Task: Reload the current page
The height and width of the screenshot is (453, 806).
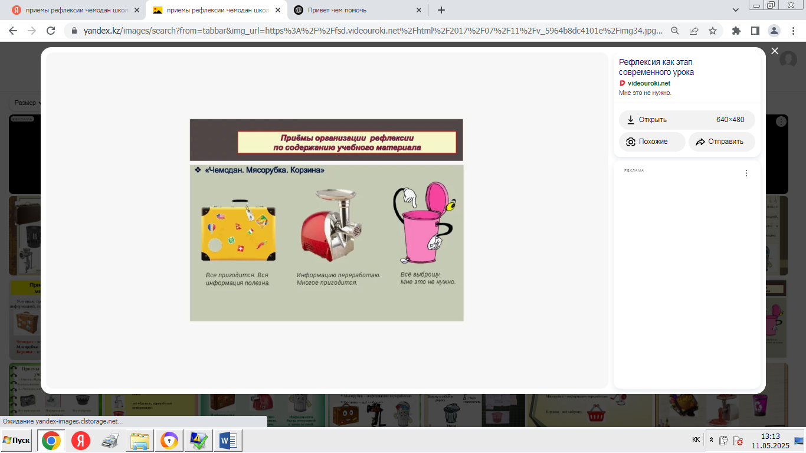Action: point(51,31)
